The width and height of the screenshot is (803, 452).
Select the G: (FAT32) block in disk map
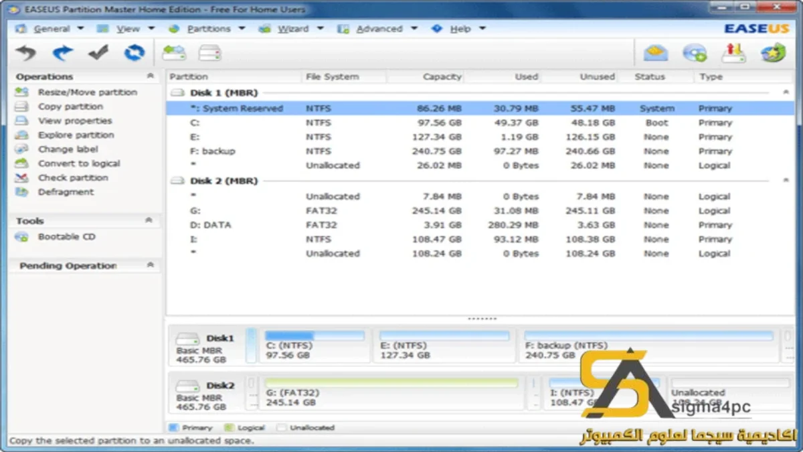[x=391, y=392]
